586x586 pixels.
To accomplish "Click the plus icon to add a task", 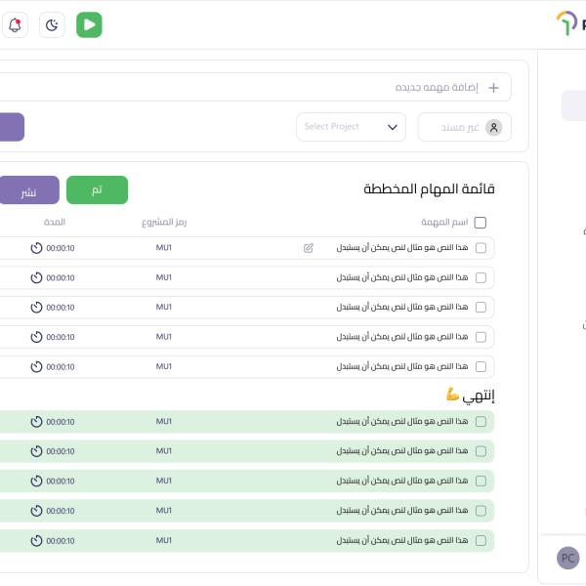I will point(493,88).
